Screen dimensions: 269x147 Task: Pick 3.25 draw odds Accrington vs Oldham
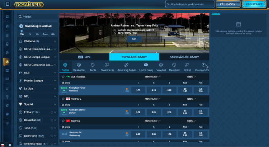coord(154,112)
